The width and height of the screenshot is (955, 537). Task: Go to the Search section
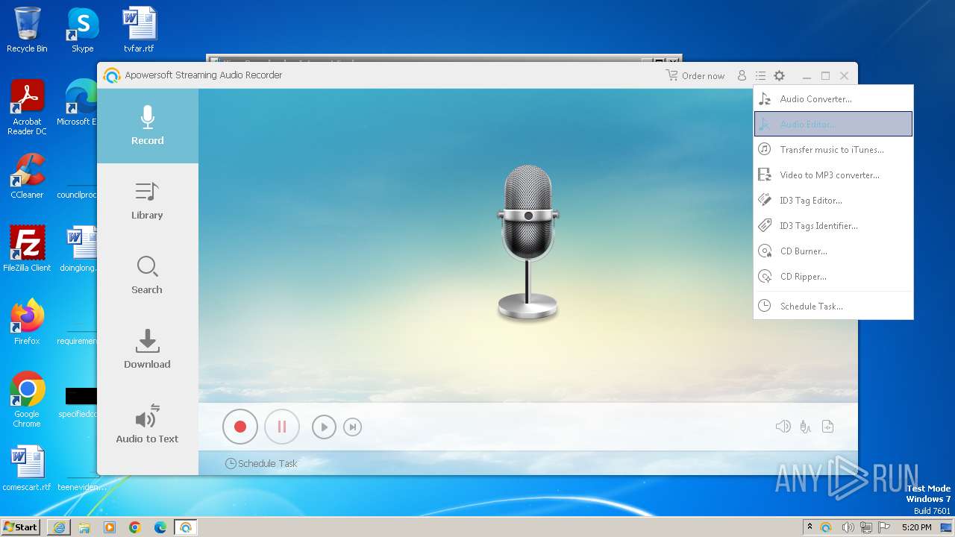click(x=147, y=275)
